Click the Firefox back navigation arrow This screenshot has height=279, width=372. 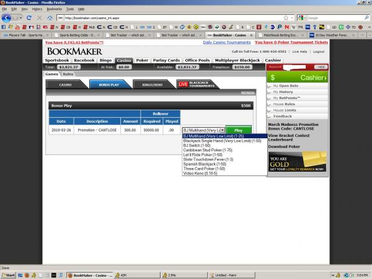click(7, 18)
